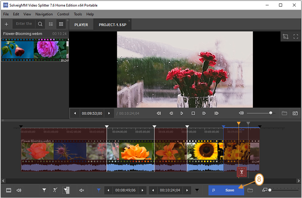Increase current position with right arrow
Screen dimensions: 302x198
point(109,113)
